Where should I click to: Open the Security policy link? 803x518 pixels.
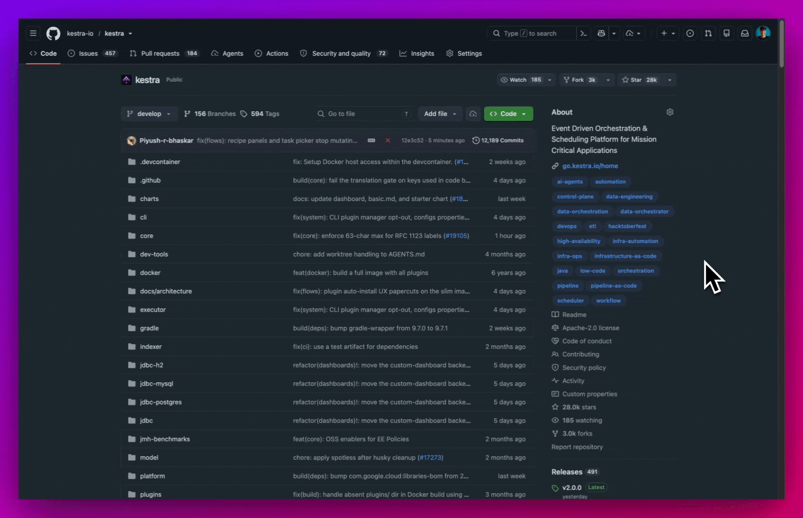click(x=584, y=368)
